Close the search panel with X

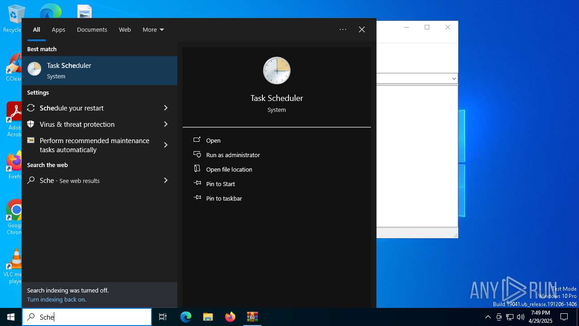click(x=362, y=29)
